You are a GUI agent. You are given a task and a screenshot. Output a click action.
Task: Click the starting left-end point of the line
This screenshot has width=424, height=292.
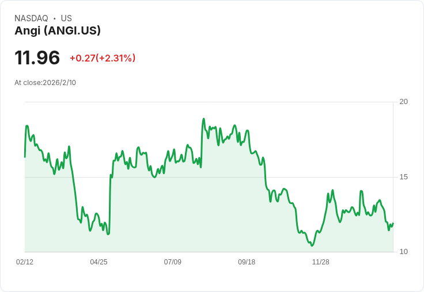coord(25,156)
